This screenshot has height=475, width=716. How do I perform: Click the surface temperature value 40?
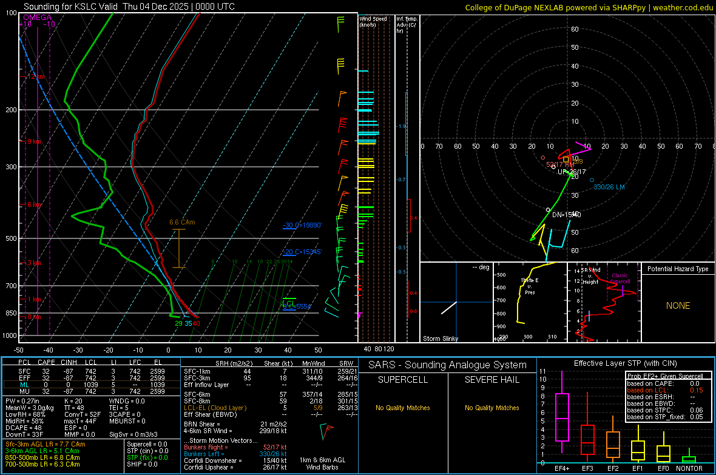tap(196, 323)
